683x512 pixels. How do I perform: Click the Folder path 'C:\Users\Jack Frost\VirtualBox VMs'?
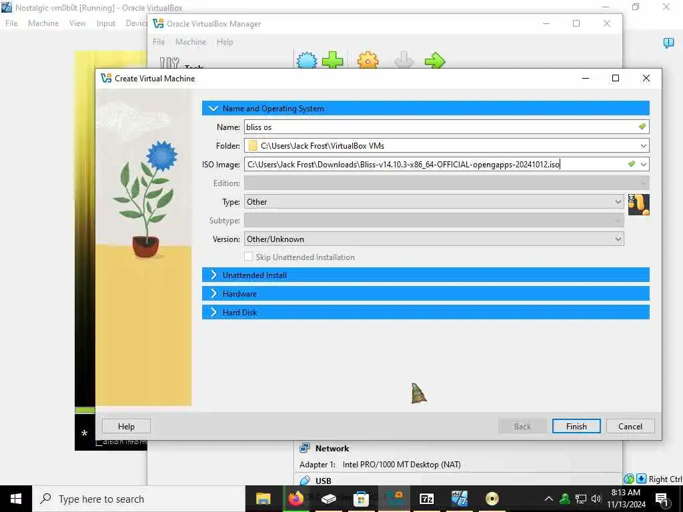[322, 146]
